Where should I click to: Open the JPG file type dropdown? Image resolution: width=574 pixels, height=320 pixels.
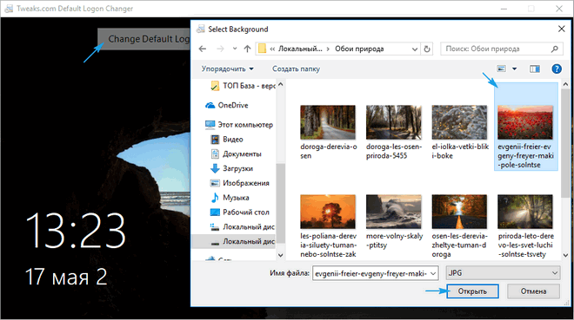click(x=503, y=273)
